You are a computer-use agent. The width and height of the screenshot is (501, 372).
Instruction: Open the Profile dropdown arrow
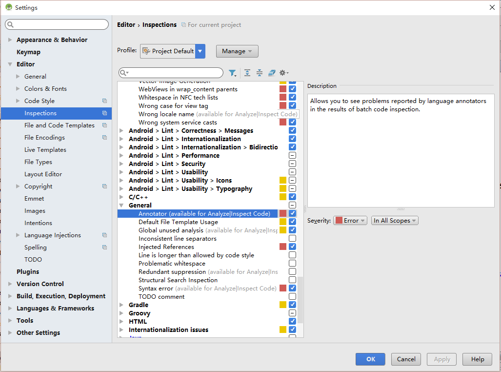[x=200, y=51]
